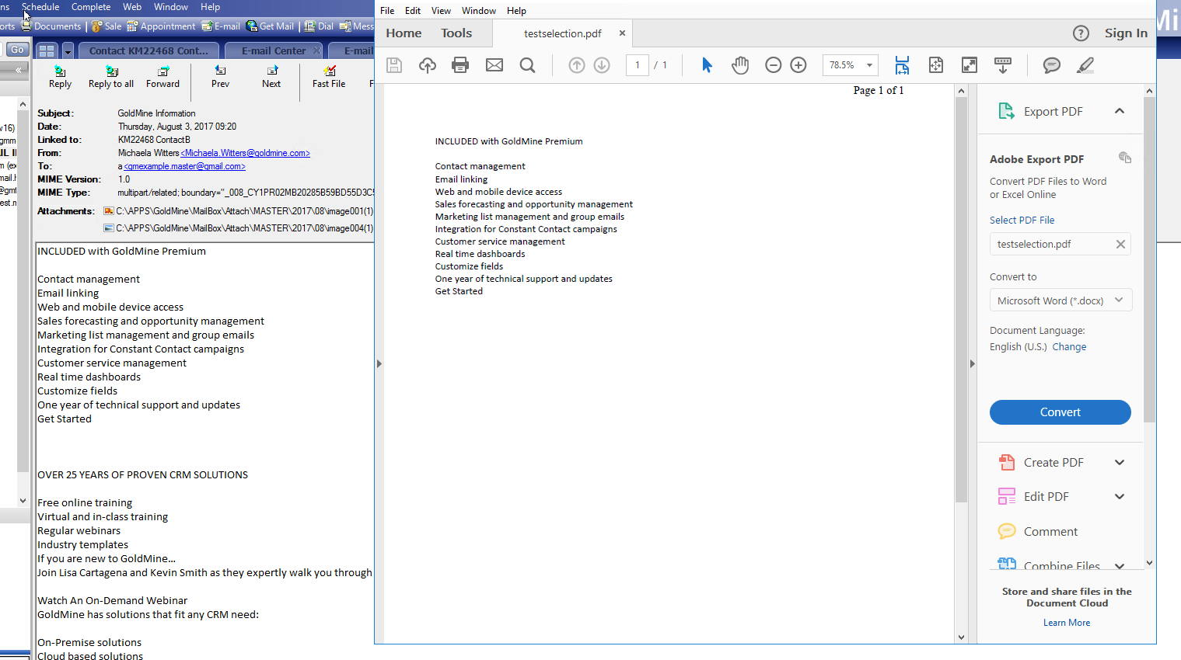
Task: Click the Print icon in Acrobat toolbar
Action: pos(460,65)
